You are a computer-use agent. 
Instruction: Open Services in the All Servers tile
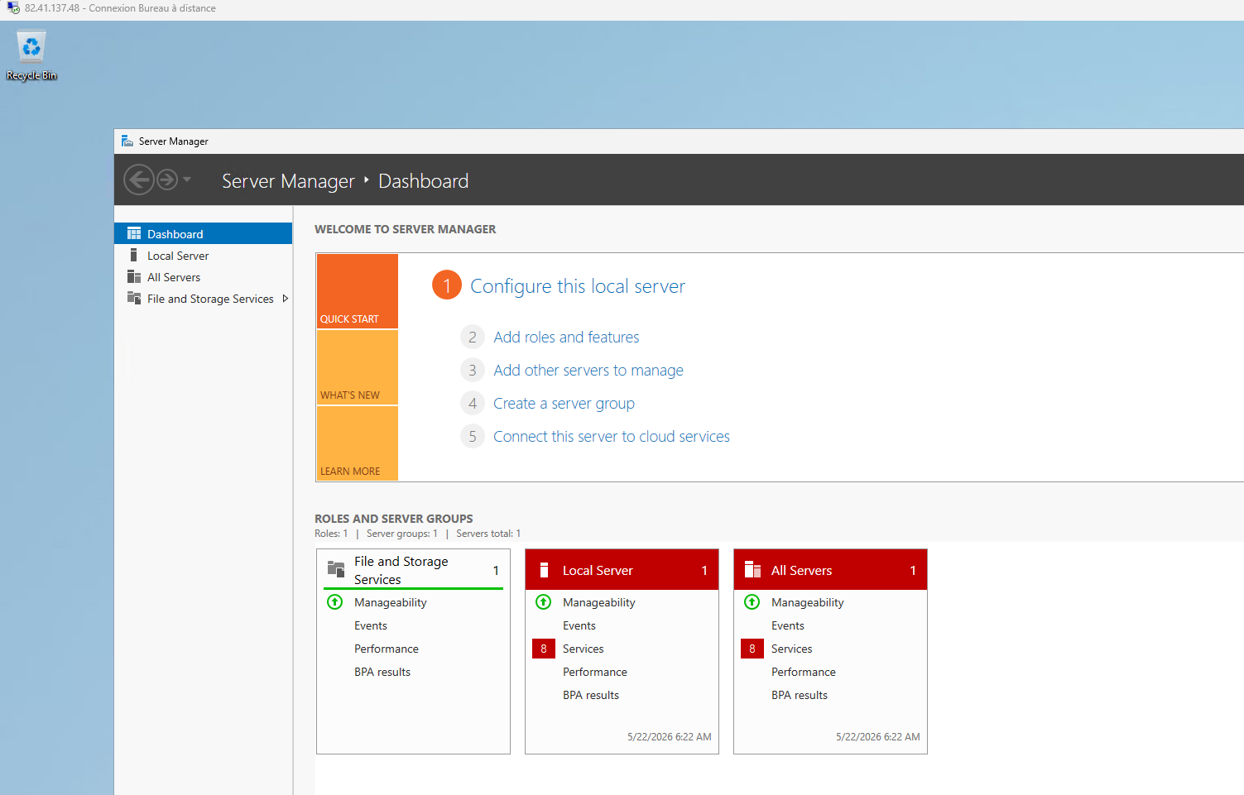(x=792, y=649)
